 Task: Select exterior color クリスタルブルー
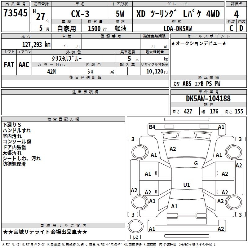click(67, 59)
